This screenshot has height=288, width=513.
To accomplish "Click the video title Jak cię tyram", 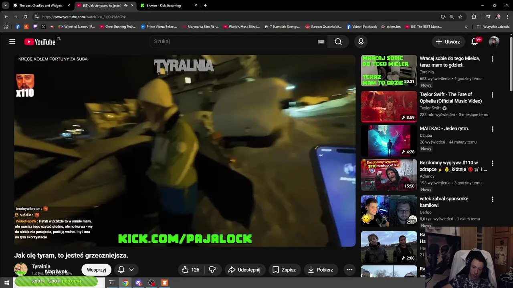I will click(x=71, y=255).
